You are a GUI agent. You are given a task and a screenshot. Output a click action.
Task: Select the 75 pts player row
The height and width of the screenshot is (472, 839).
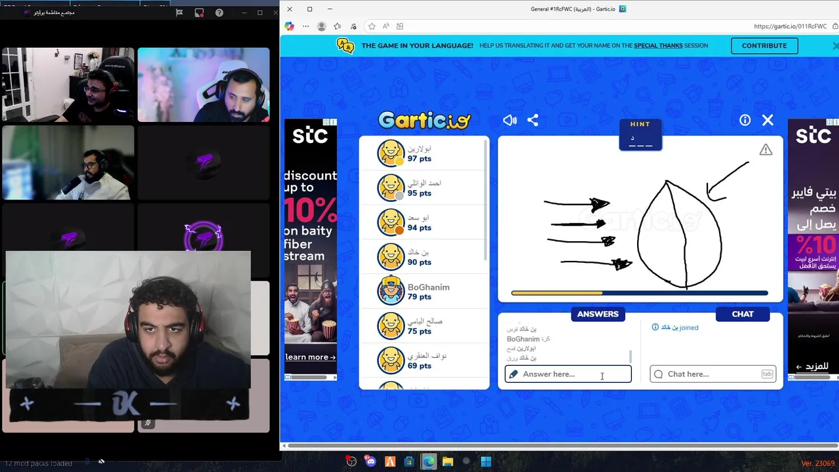pos(424,326)
